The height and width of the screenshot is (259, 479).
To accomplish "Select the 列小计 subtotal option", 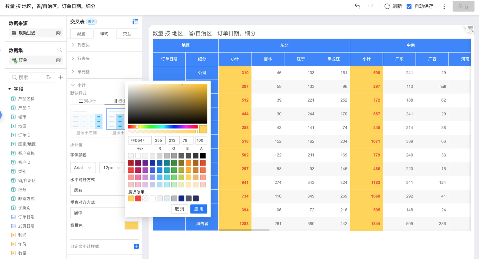I will 87,101.
